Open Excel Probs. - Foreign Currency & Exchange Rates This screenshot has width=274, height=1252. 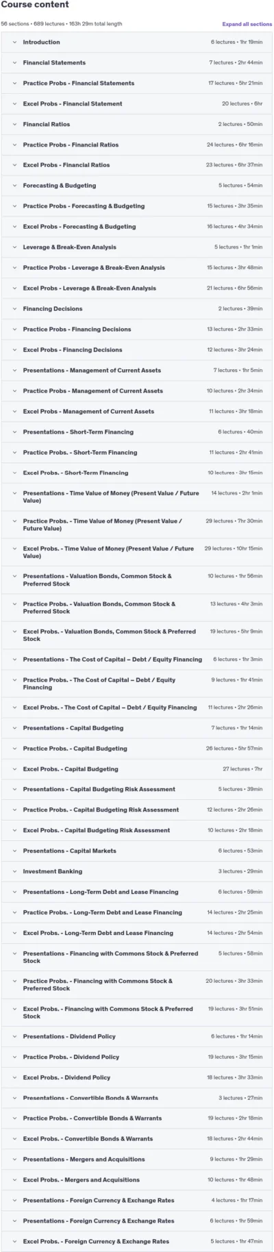[137, 1241]
